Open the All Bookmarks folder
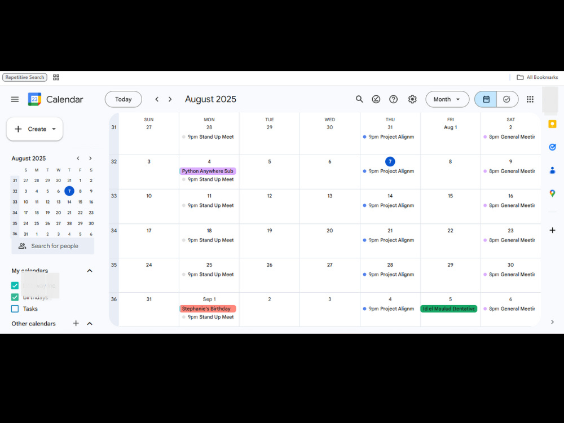Image resolution: width=564 pixels, height=423 pixels. 537,77
